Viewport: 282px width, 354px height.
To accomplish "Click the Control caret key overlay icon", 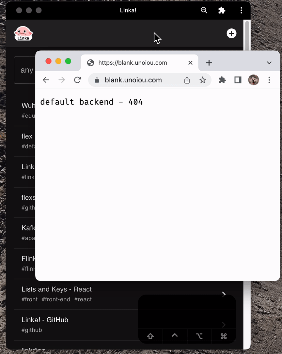I will coord(175,335).
